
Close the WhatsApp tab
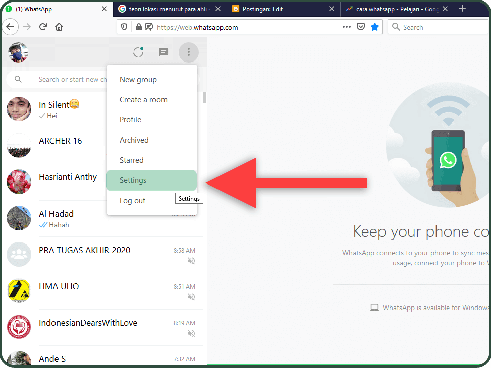click(104, 9)
